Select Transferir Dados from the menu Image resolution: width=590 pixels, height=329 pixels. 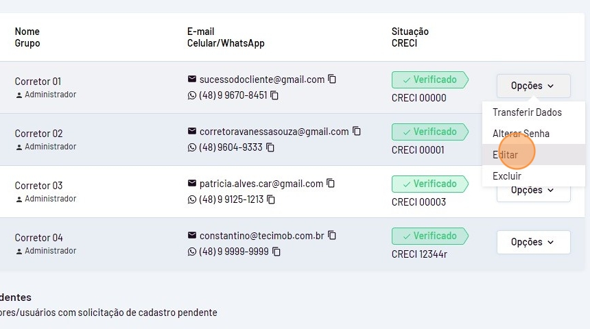tap(527, 112)
